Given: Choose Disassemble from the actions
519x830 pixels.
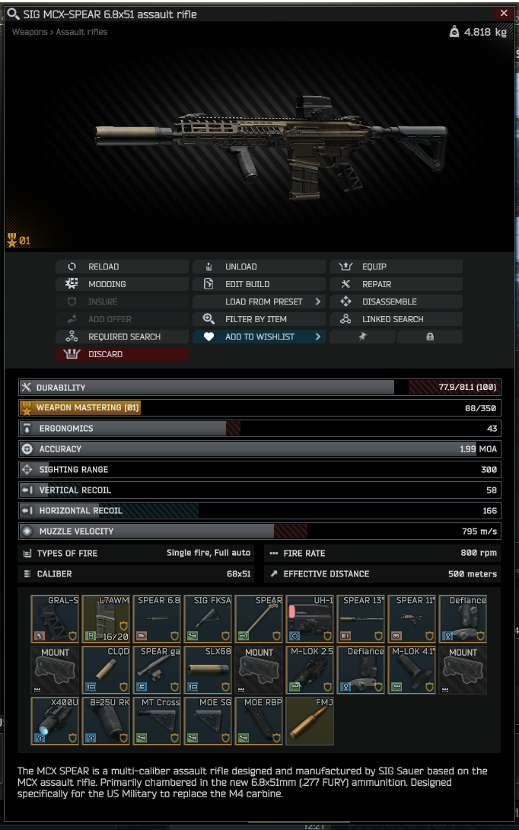Looking at the screenshot, I should [396, 302].
